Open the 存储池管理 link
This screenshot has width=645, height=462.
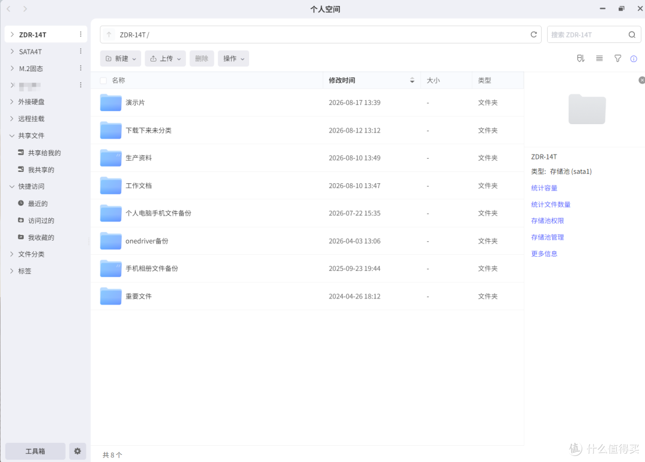tap(547, 237)
